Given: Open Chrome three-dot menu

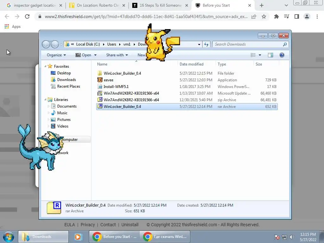Looking at the screenshot, I should pyautogui.click(x=317, y=16).
